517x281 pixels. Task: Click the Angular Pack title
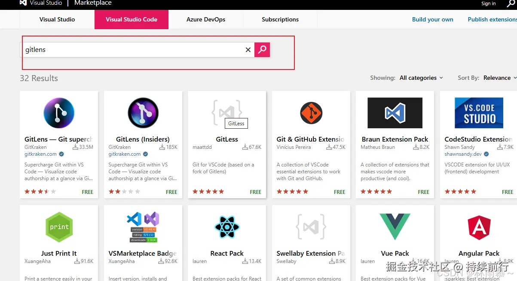(479, 253)
